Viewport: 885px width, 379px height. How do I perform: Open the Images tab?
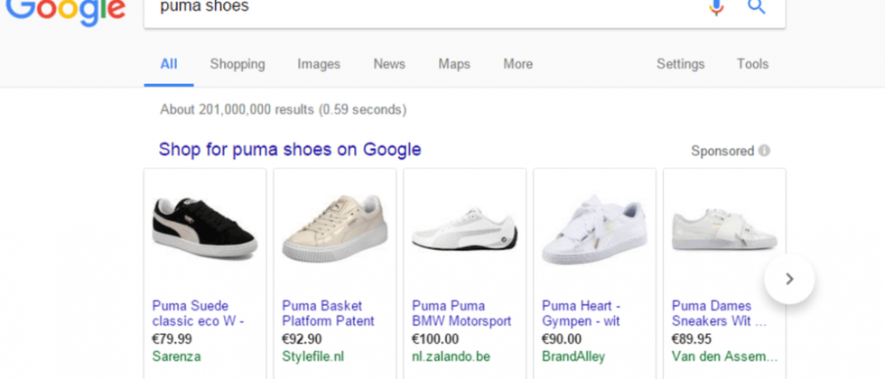coord(319,64)
